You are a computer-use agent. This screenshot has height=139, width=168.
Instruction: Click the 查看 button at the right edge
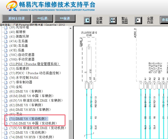click(x=164, y=20)
